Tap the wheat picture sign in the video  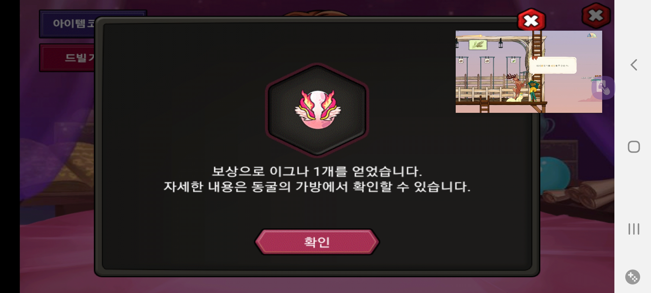tap(478, 44)
